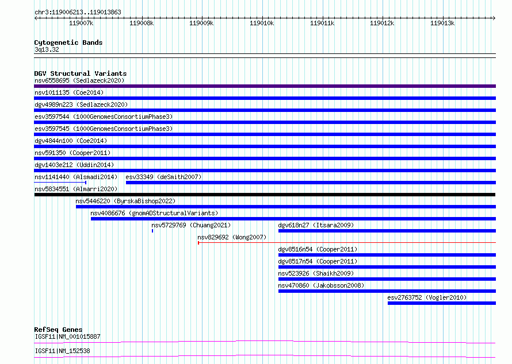Select the esv2763752 (Vogler2010) variant
The width and height of the screenshot is (512, 364).
pyautogui.click(x=427, y=297)
